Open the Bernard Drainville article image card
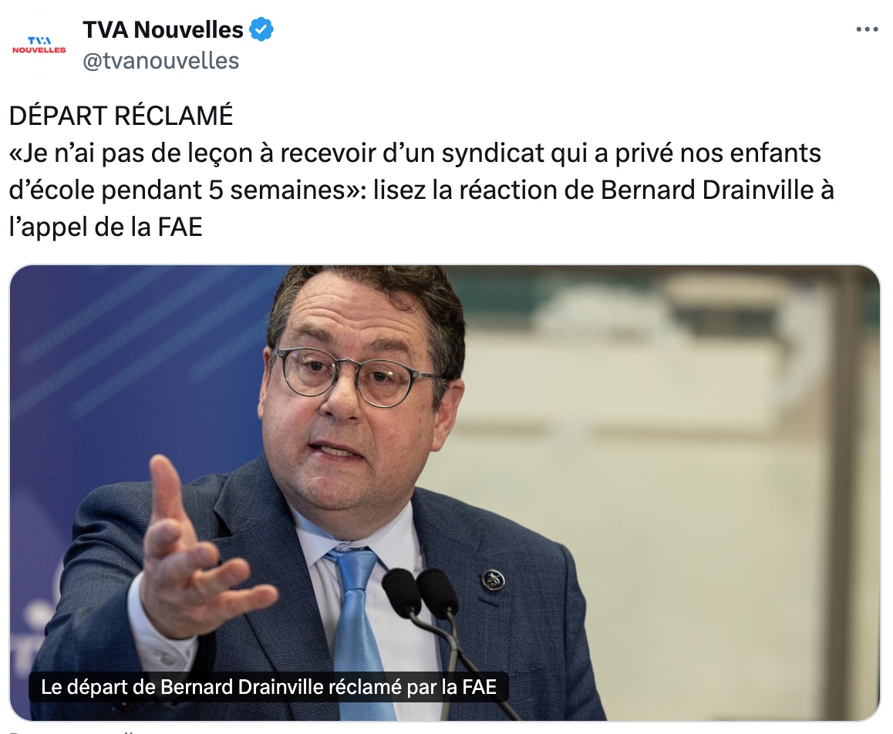This screenshot has height=734, width=893. pyautogui.click(x=445, y=493)
